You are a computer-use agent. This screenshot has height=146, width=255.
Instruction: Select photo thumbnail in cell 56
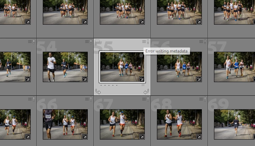point(179,67)
